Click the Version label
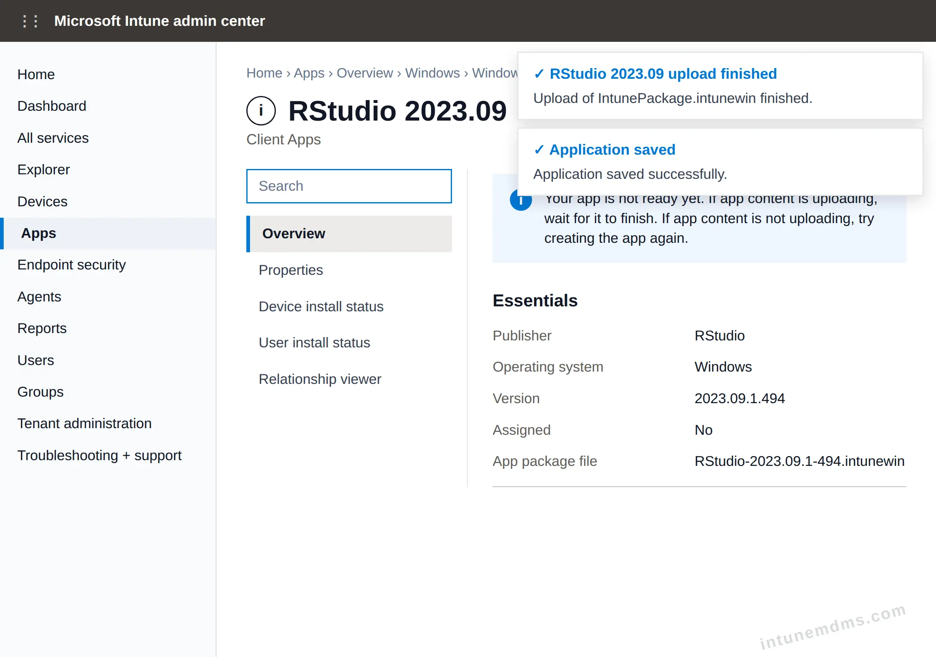The image size is (936, 657). click(x=516, y=399)
